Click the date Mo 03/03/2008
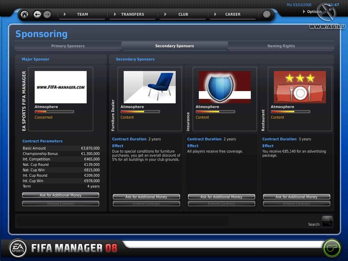The image size is (348, 261). click(299, 5)
